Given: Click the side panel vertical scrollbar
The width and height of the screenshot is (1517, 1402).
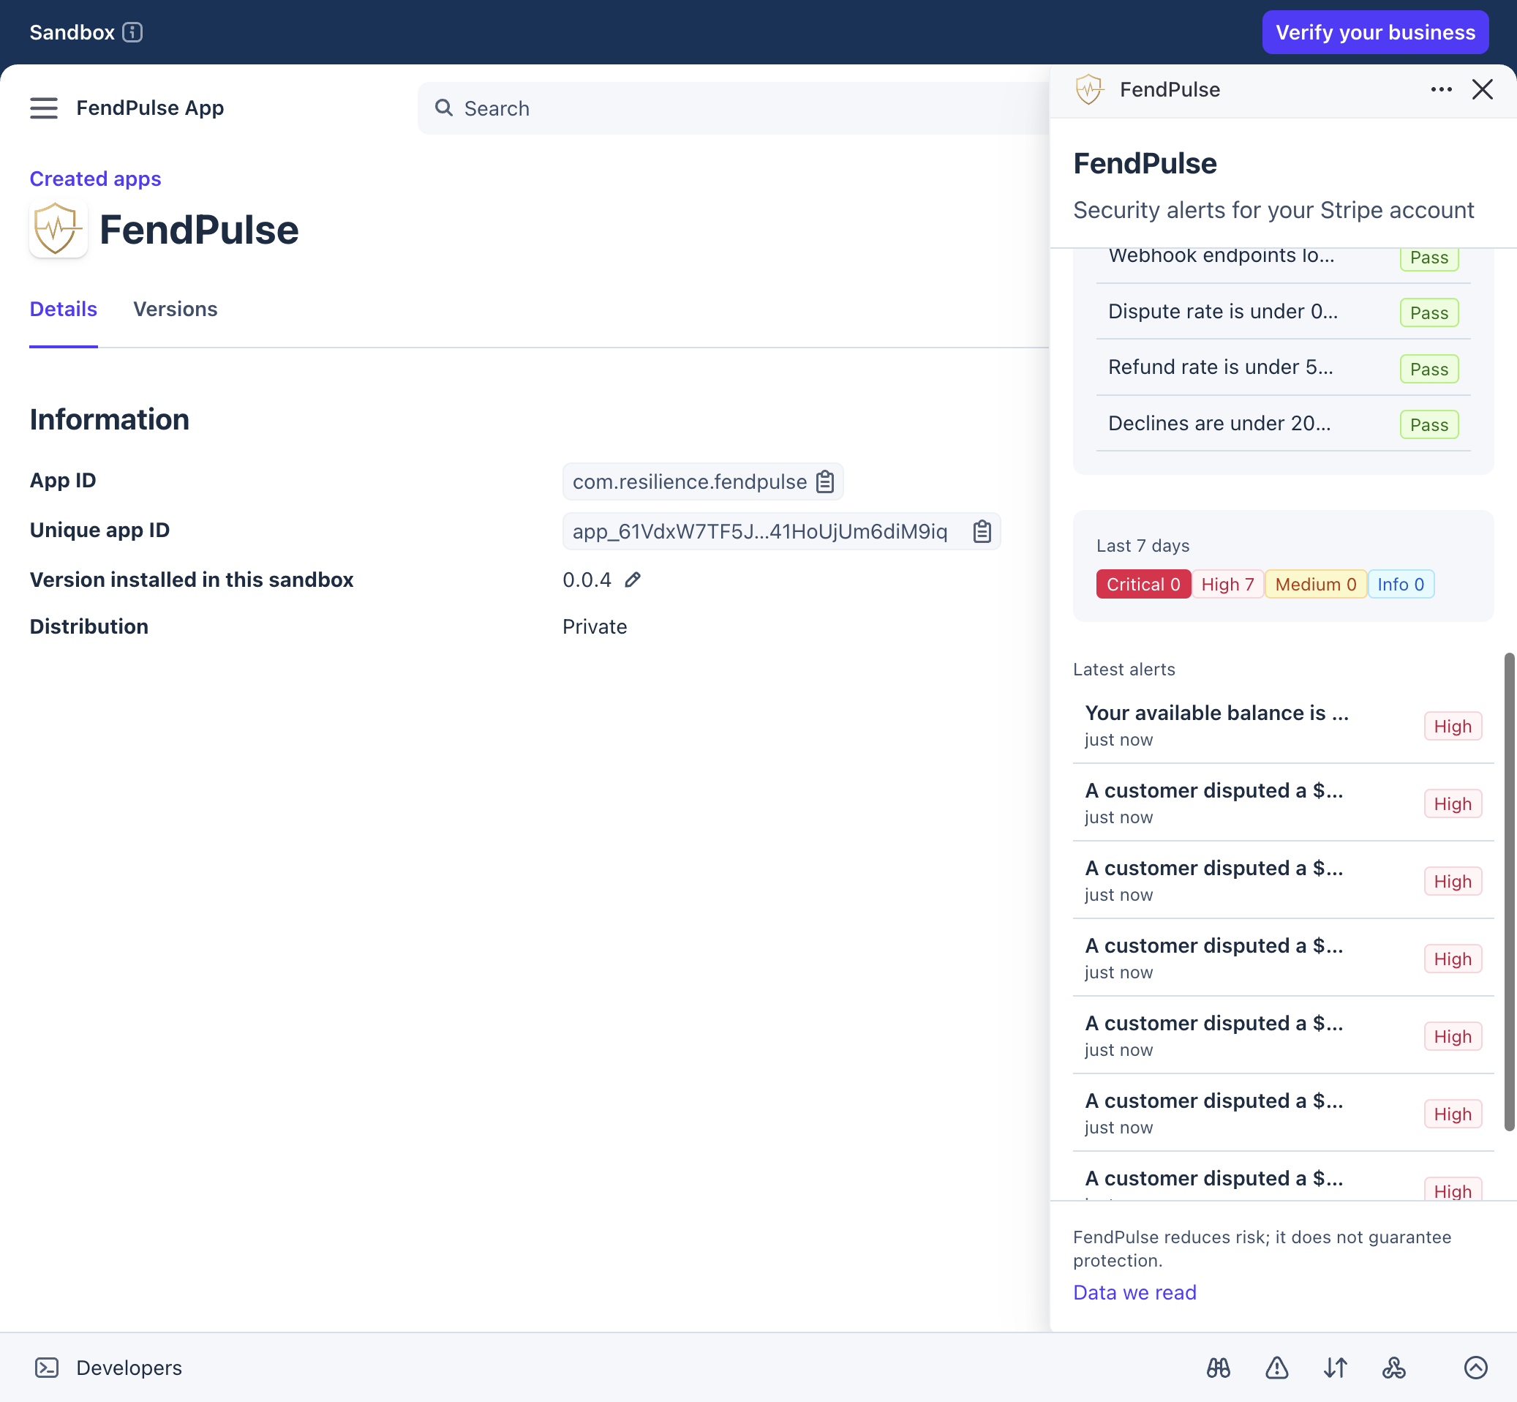Looking at the screenshot, I should coord(1509,891).
